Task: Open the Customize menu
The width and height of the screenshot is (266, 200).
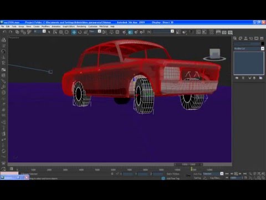Action: (93, 27)
